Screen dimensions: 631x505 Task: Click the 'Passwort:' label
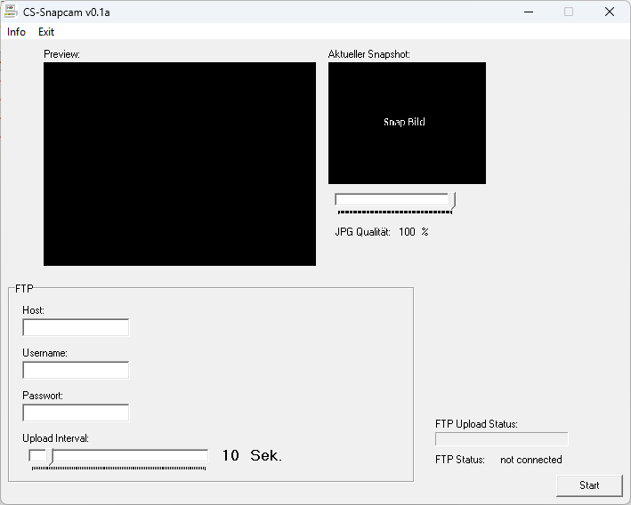tap(43, 396)
